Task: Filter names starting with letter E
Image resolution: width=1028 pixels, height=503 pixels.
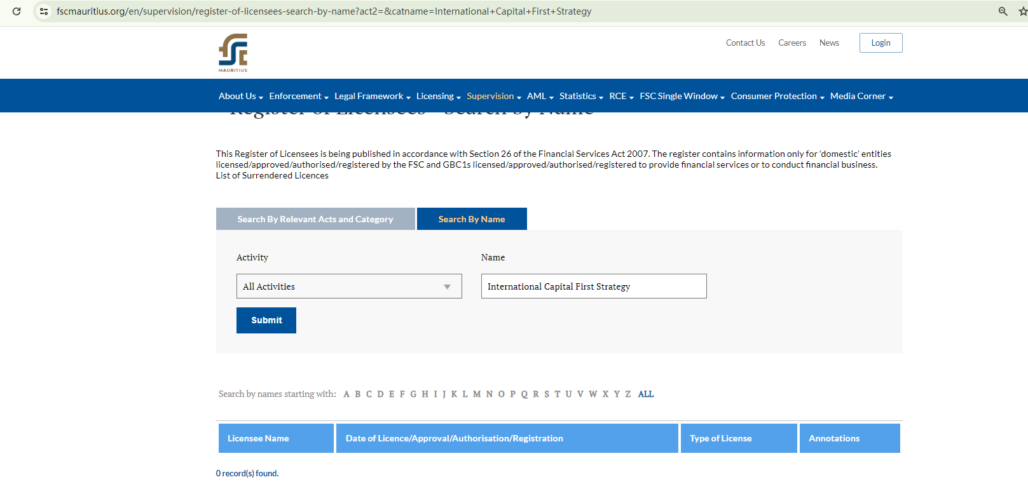Action: (392, 394)
